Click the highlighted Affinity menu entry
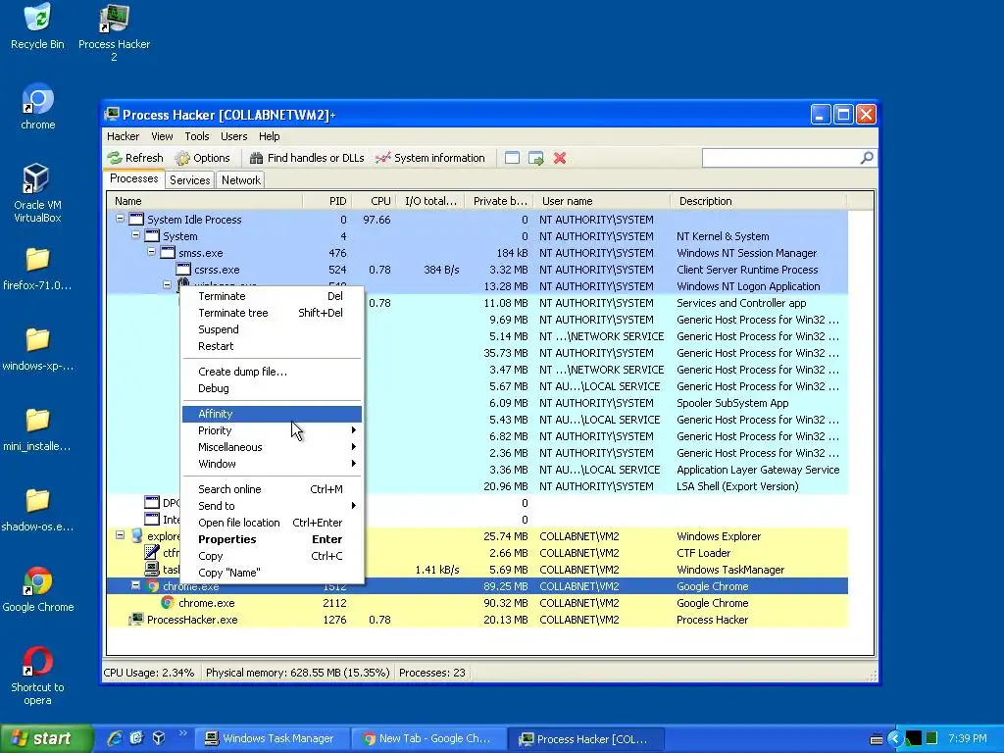The width and height of the screenshot is (1004, 753). (x=272, y=414)
